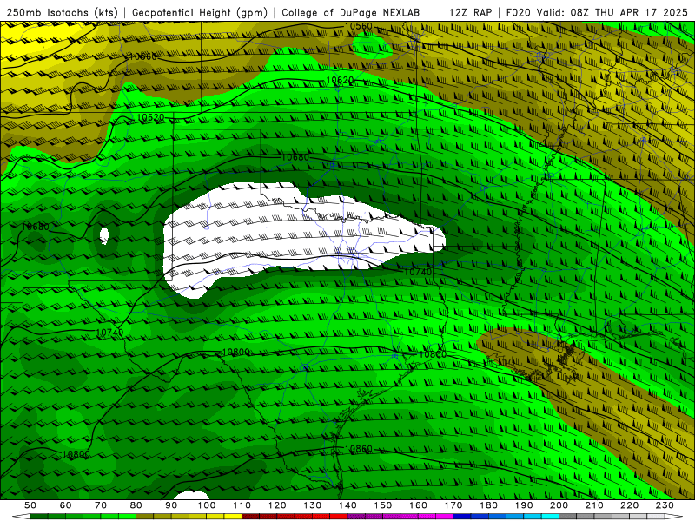
Task: Click the '250mb Isotachs (kts)' title text
Action: (63, 12)
